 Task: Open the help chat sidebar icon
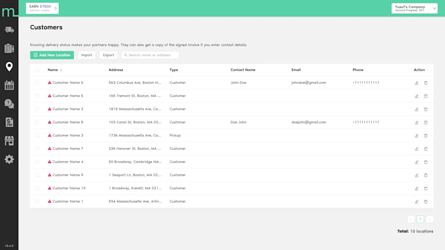point(9,104)
